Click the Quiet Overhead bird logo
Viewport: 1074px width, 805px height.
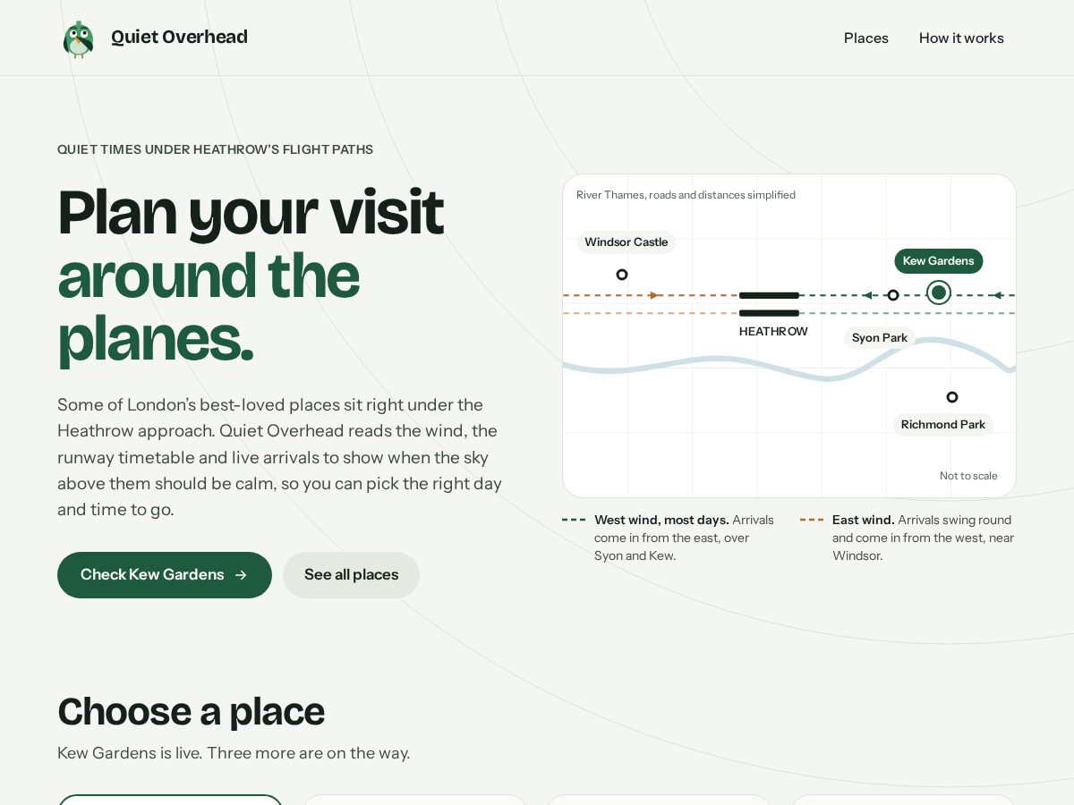(79, 38)
